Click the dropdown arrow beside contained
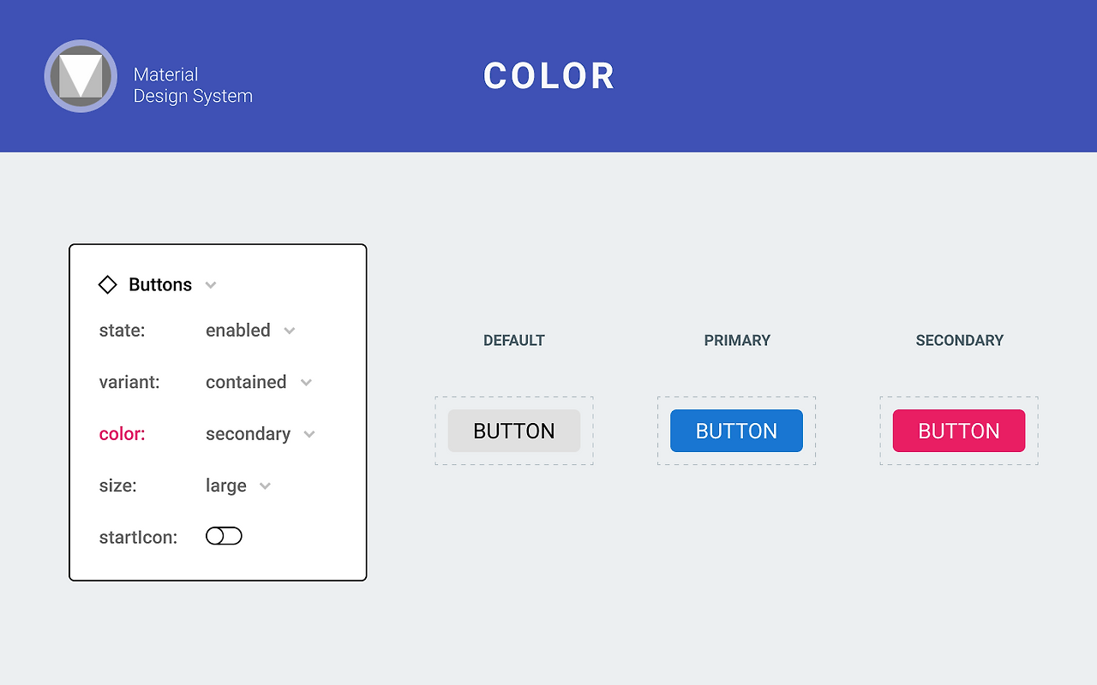Screen dimensions: 1097x685 tap(306, 383)
